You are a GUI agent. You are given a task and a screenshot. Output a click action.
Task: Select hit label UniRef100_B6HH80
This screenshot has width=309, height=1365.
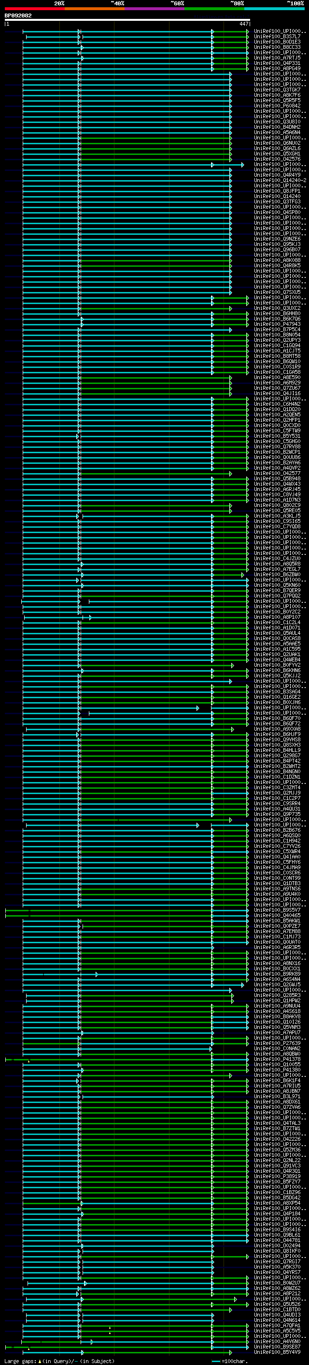[x=277, y=314]
